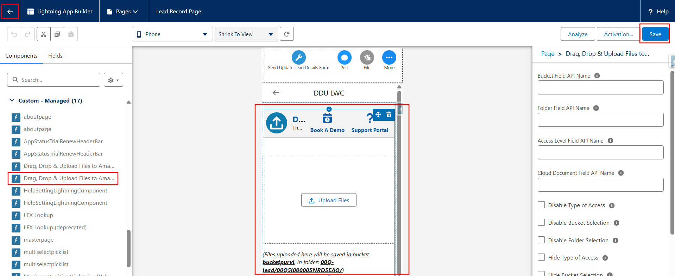Enable Disable Type of Access checkbox

[541, 205]
